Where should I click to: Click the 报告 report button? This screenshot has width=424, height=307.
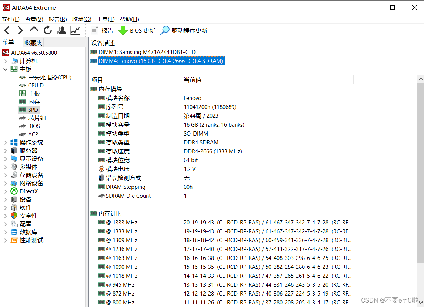102,31
